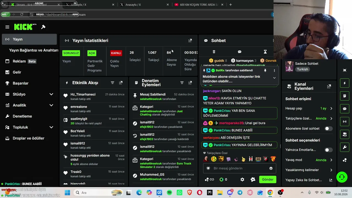Image resolution: width=352 pixels, height=198 pixels.
Task: Click the document icon sidebar button
Action: click(345, 96)
